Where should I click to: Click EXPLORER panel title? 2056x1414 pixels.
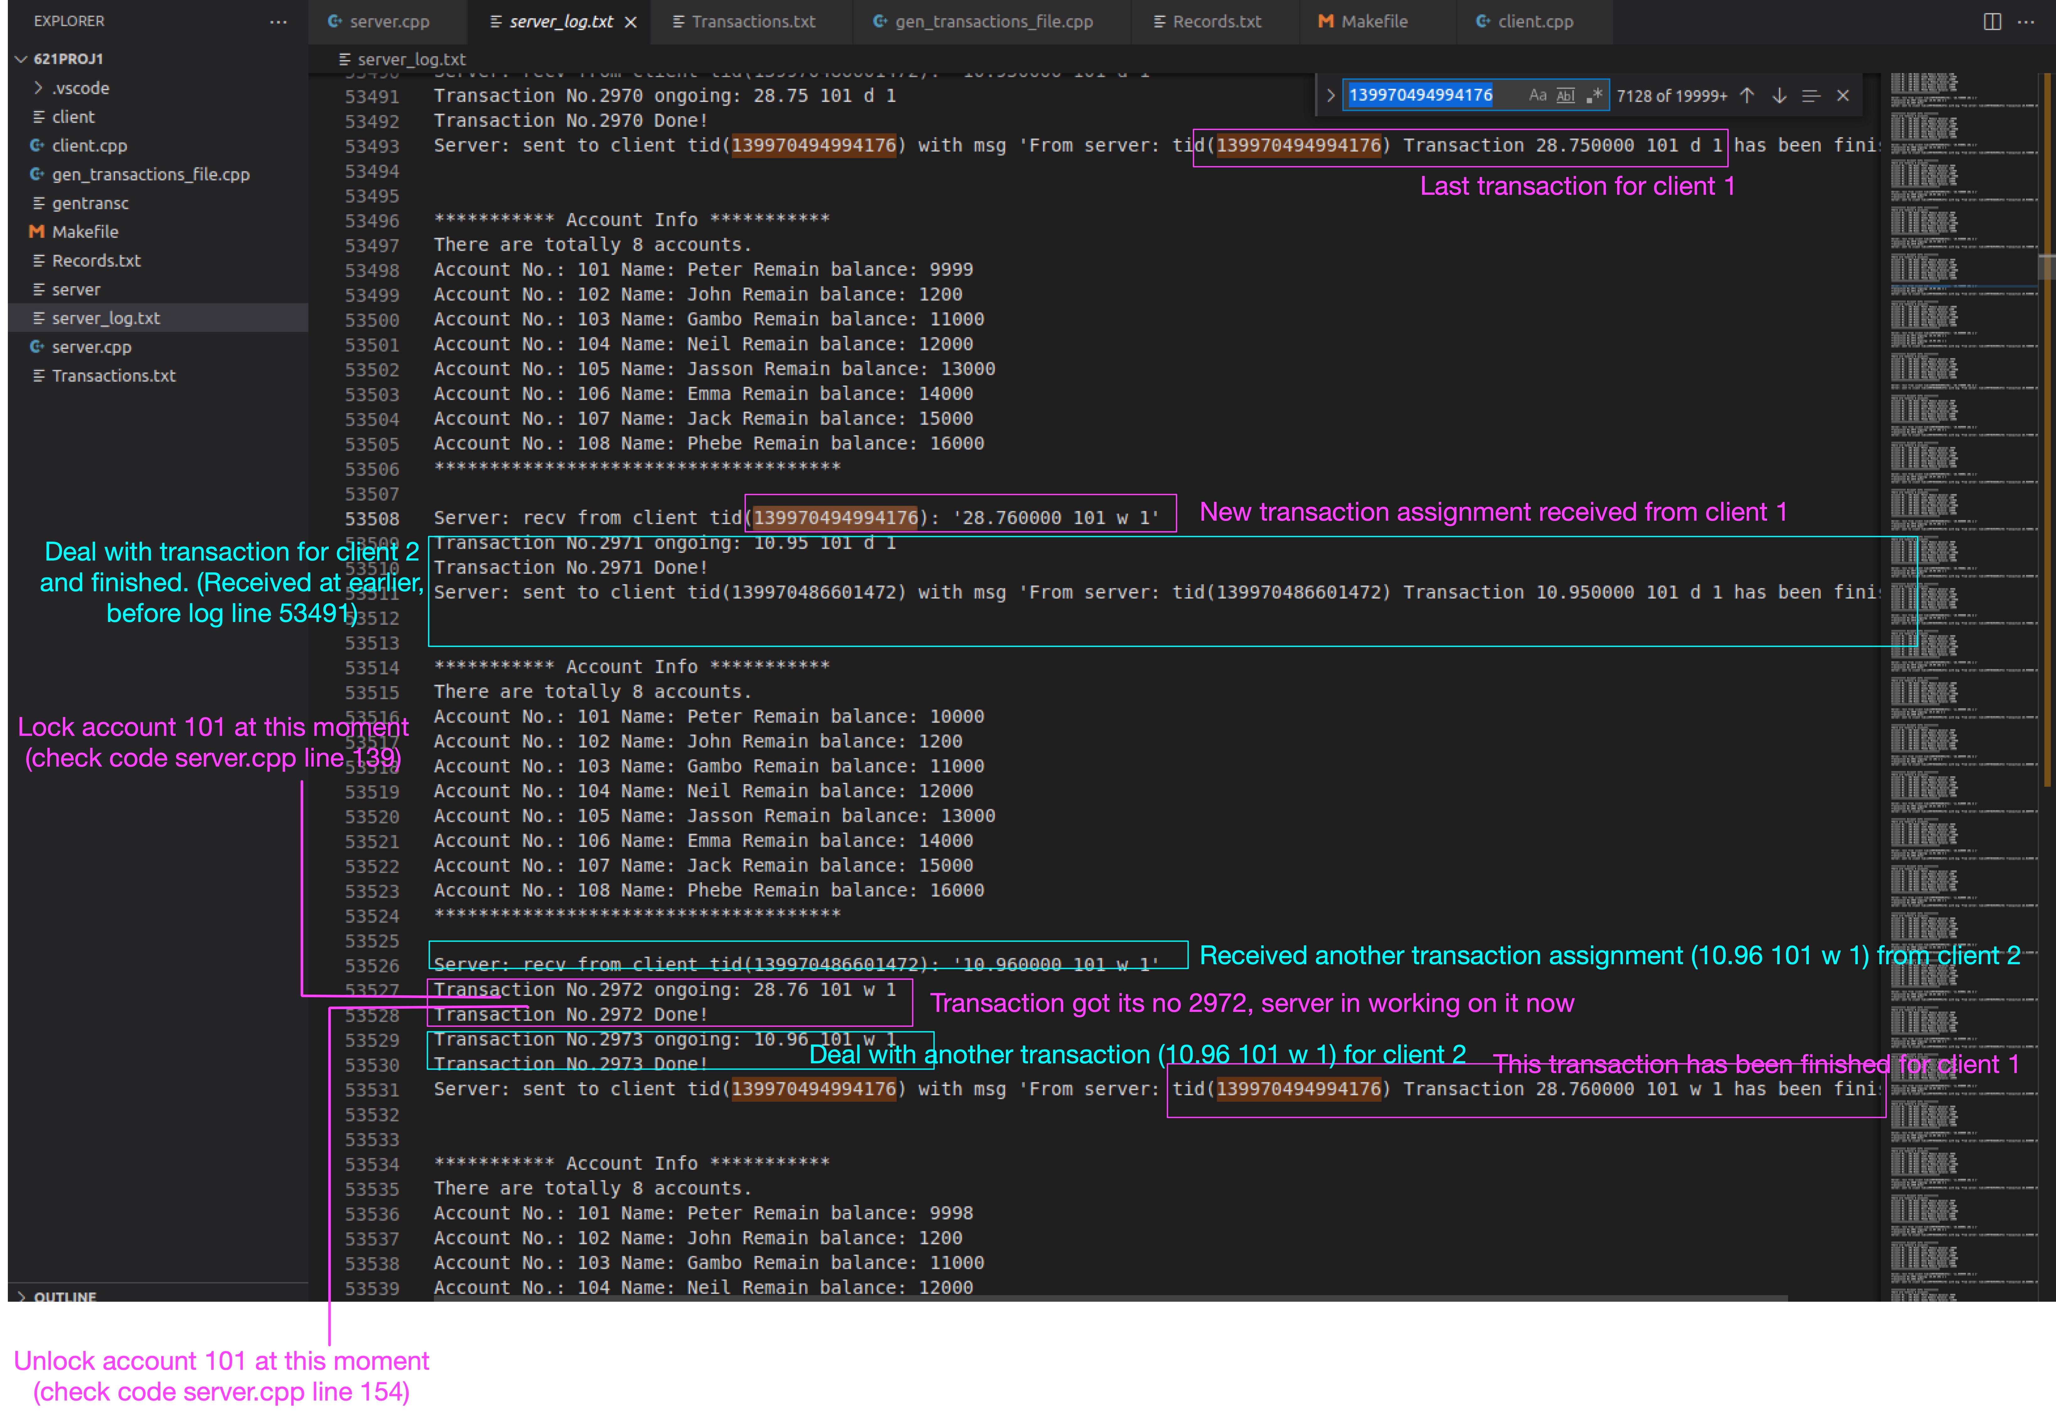point(69,21)
